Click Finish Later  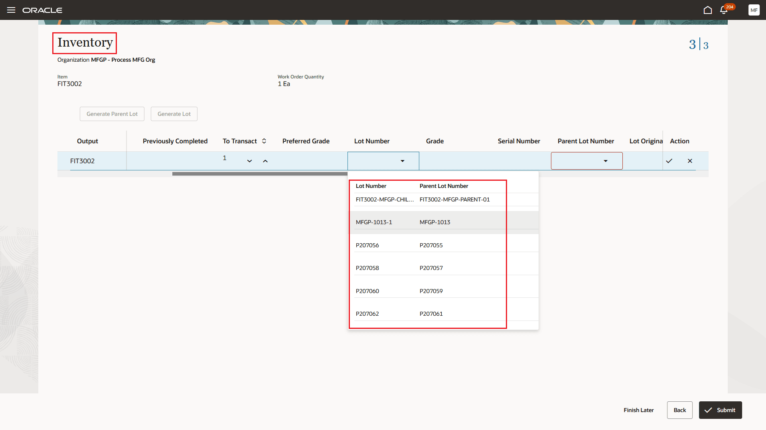point(639,410)
